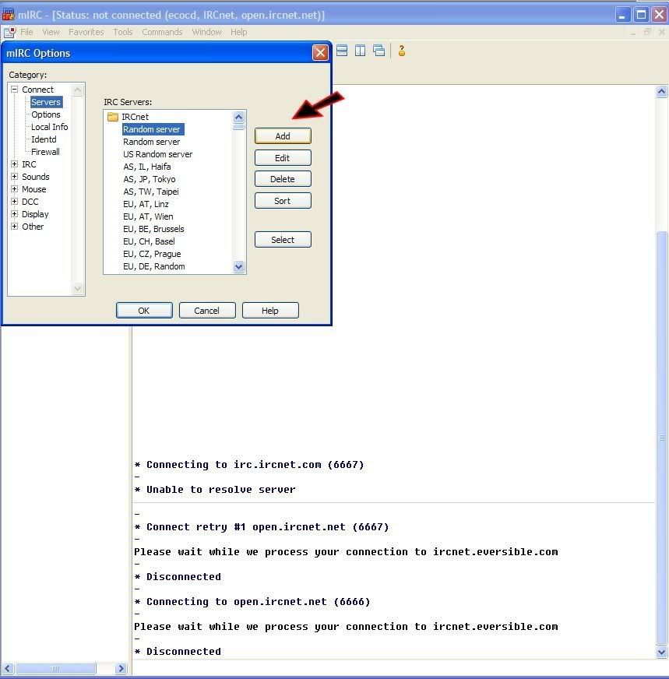Select the highlighted Random server entry

[x=153, y=129]
